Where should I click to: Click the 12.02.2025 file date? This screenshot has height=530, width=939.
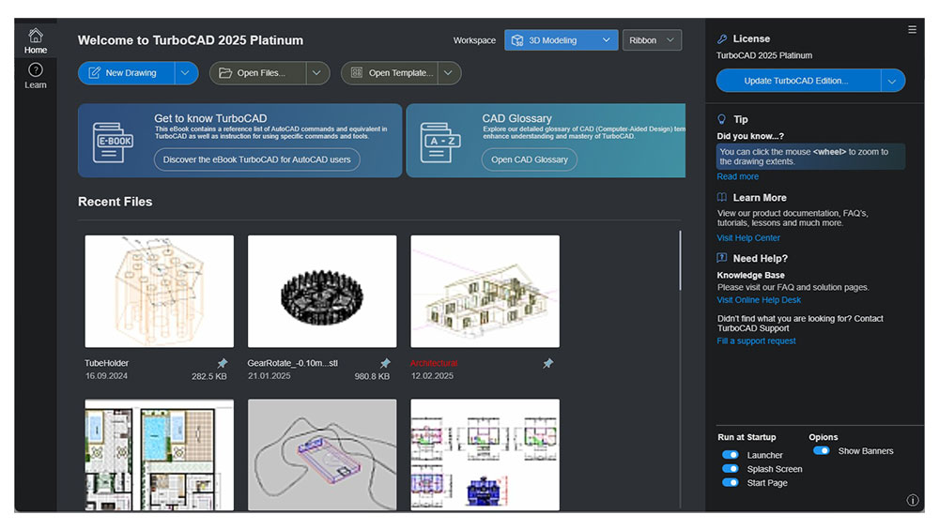[432, 375]
